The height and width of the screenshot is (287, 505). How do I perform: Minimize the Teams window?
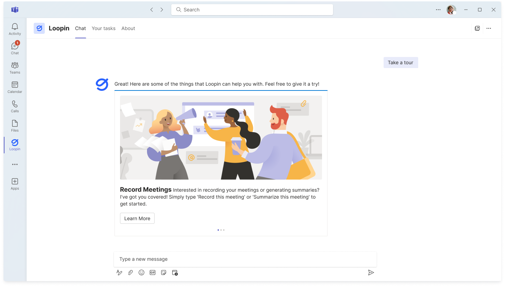[466, 10]
